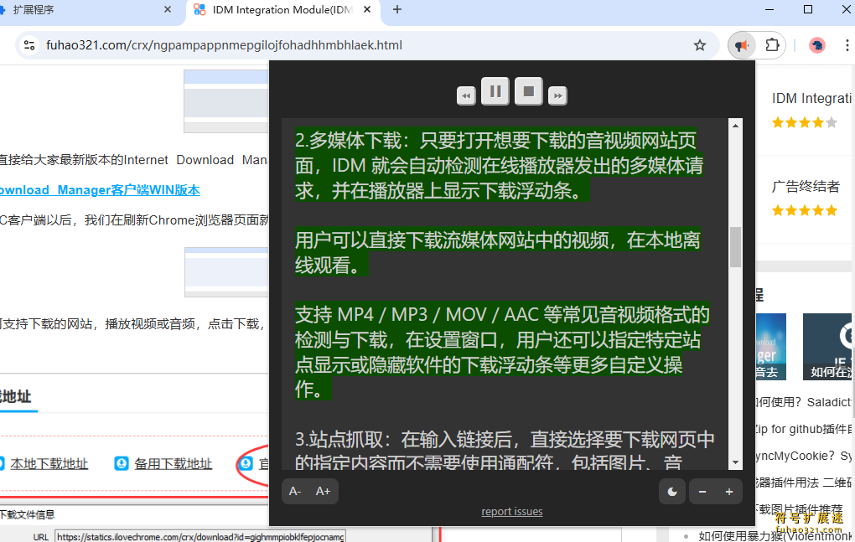Open the Chrome profile avatar
Viewport: 855px width, 542px height.
[x=816, y=45]
